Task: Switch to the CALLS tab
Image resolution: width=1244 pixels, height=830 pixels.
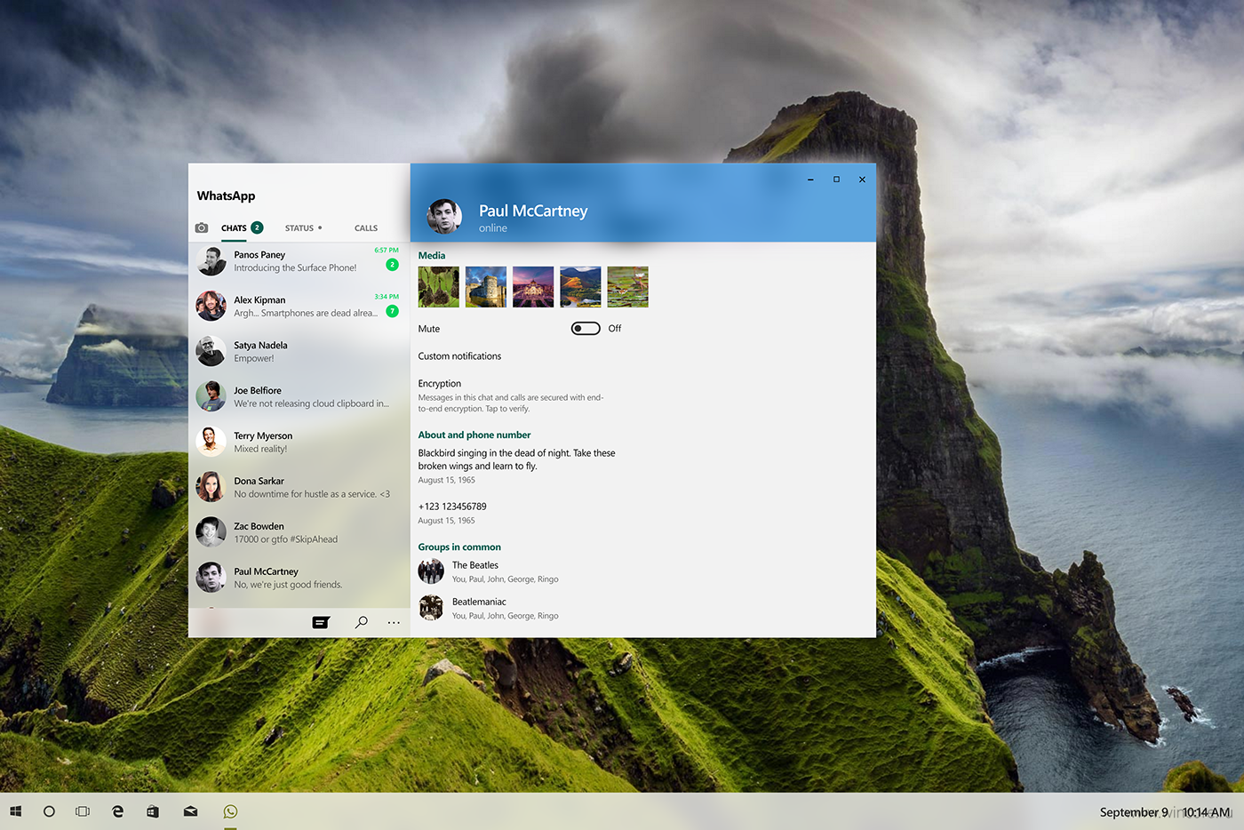Action: (x=366, y=228)
